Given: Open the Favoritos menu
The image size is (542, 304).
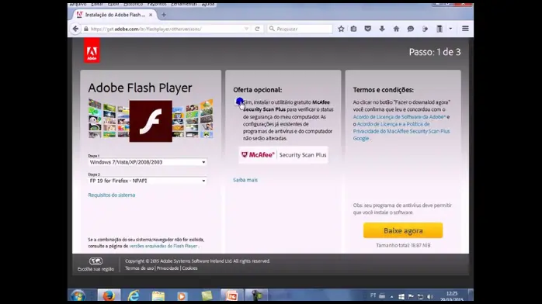Looking at the screenshot, I should tap(157, 4).
